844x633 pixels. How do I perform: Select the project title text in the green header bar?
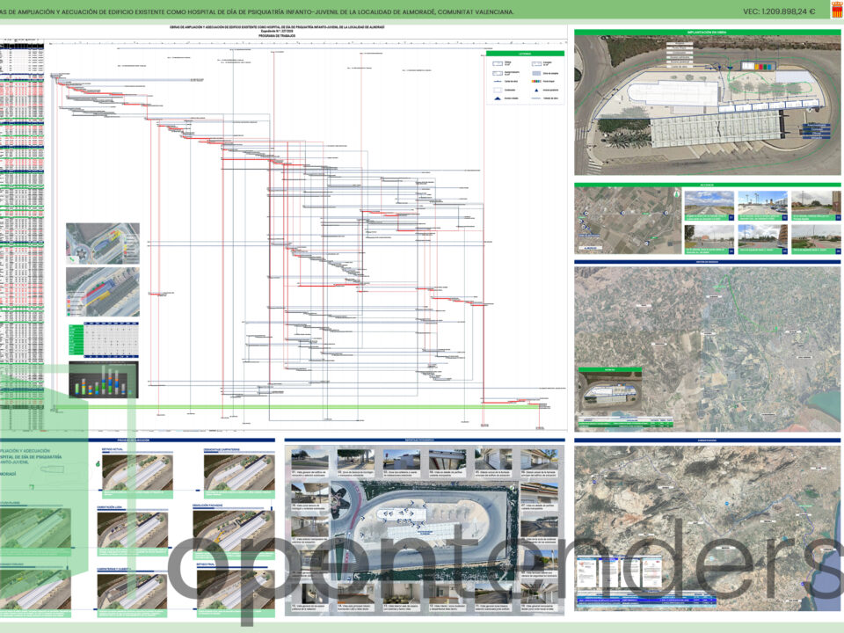point(257,11)
